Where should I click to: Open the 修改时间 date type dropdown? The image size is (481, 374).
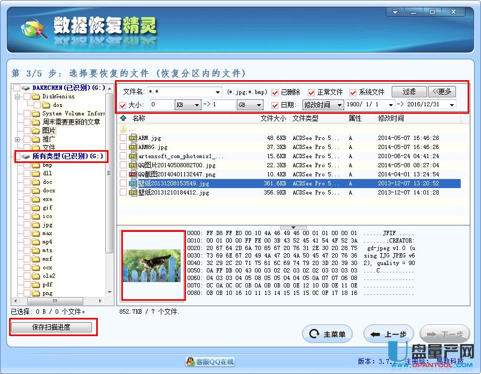pos(339,105)
